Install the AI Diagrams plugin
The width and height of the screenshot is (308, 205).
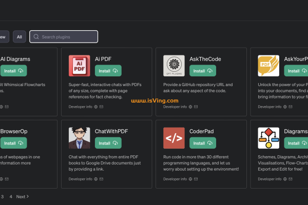(x=13, y=71)
